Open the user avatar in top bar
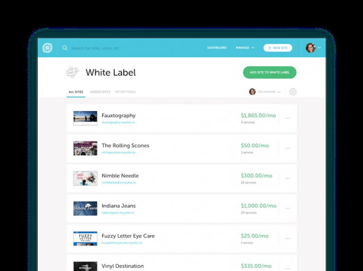Screen dimensions: 363x271 pyautogui.click(x=310, y=48)
